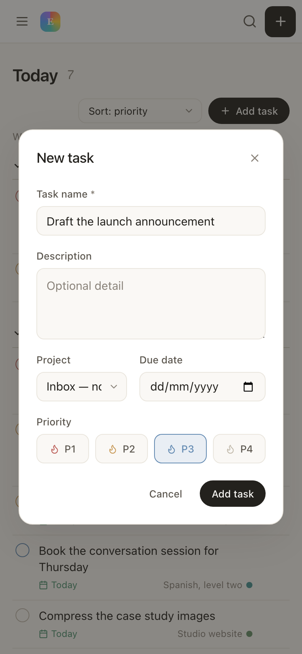The height and width of the screenshot is (654, 302).
Task: Open the hamburger navigation menu
Action: [x=22, y=21]
